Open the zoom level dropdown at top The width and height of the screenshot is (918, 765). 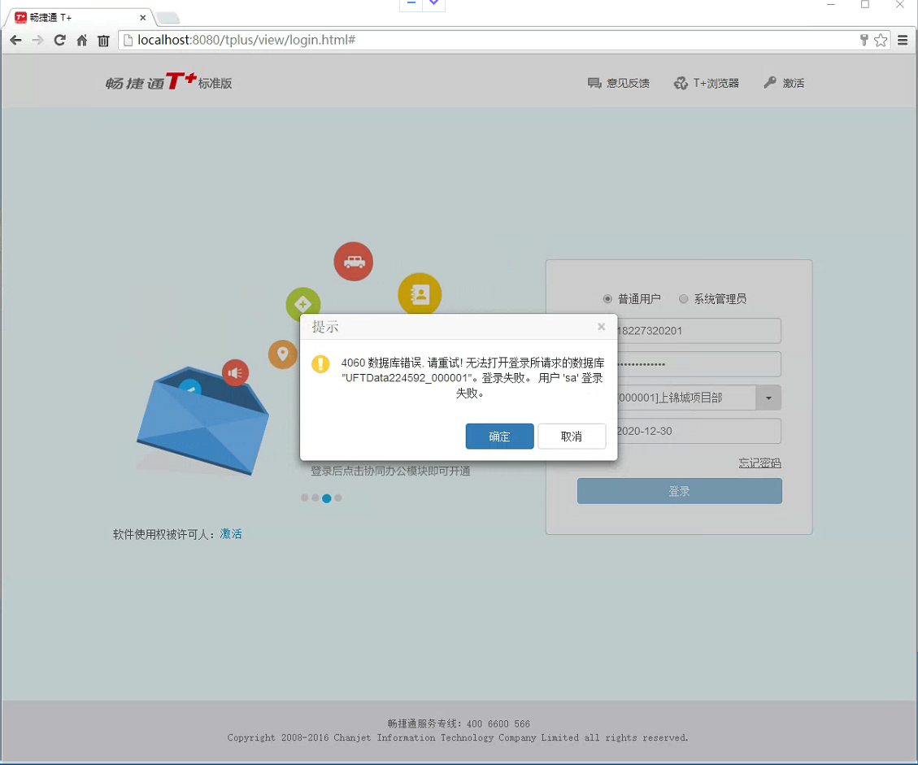433,4
